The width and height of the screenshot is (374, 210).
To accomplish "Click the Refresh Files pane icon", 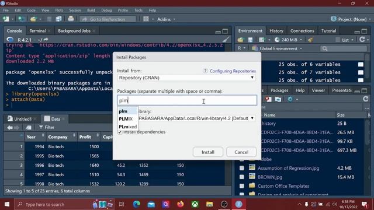I will [x=365, y=99].
